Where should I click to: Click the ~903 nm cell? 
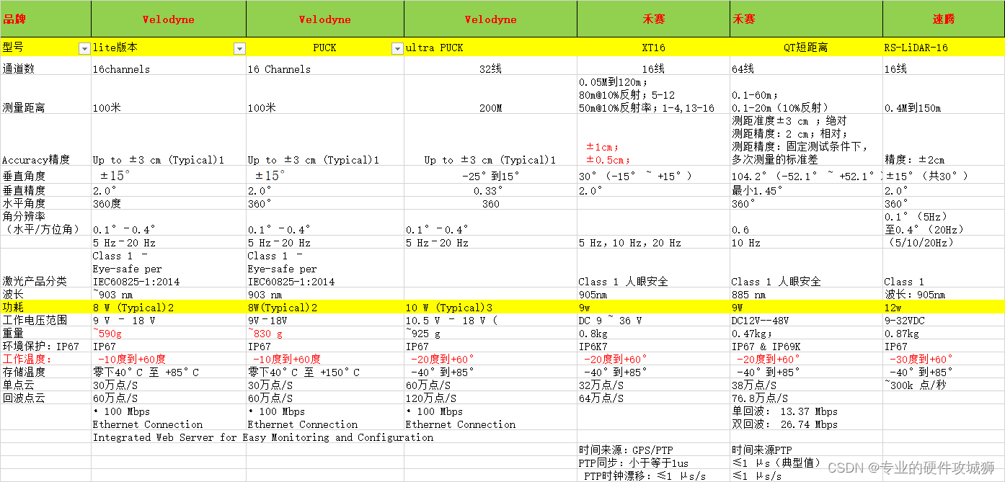(169, 294)
